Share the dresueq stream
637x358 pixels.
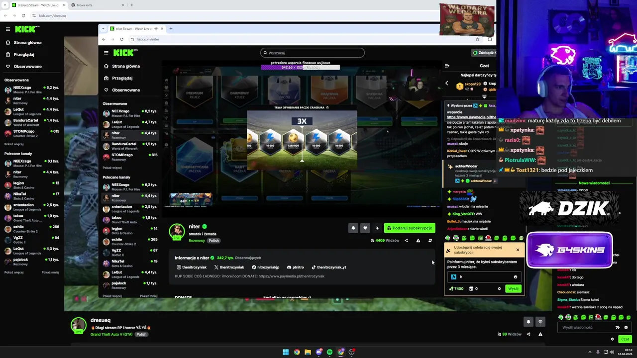tap(529, 334)
